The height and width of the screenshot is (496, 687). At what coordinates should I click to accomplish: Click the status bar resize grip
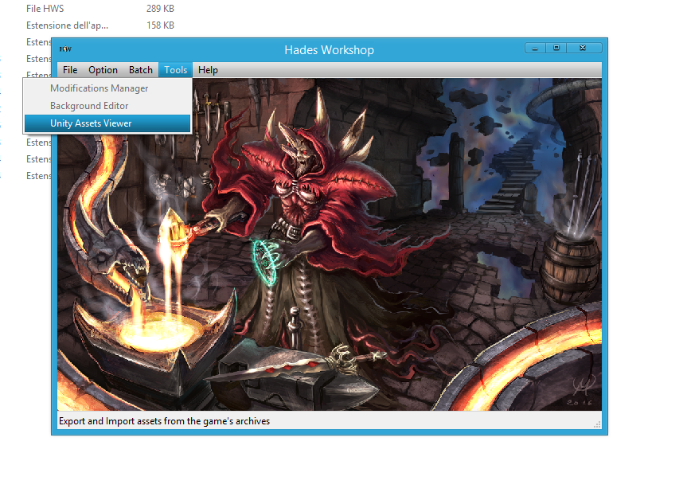(597, 424)
